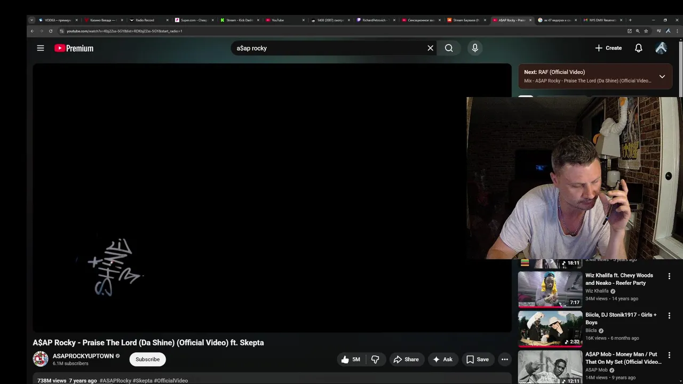
Task: Subscribe to ASAPROCKYUPTOWN channel
Action: tap(147, 359)
